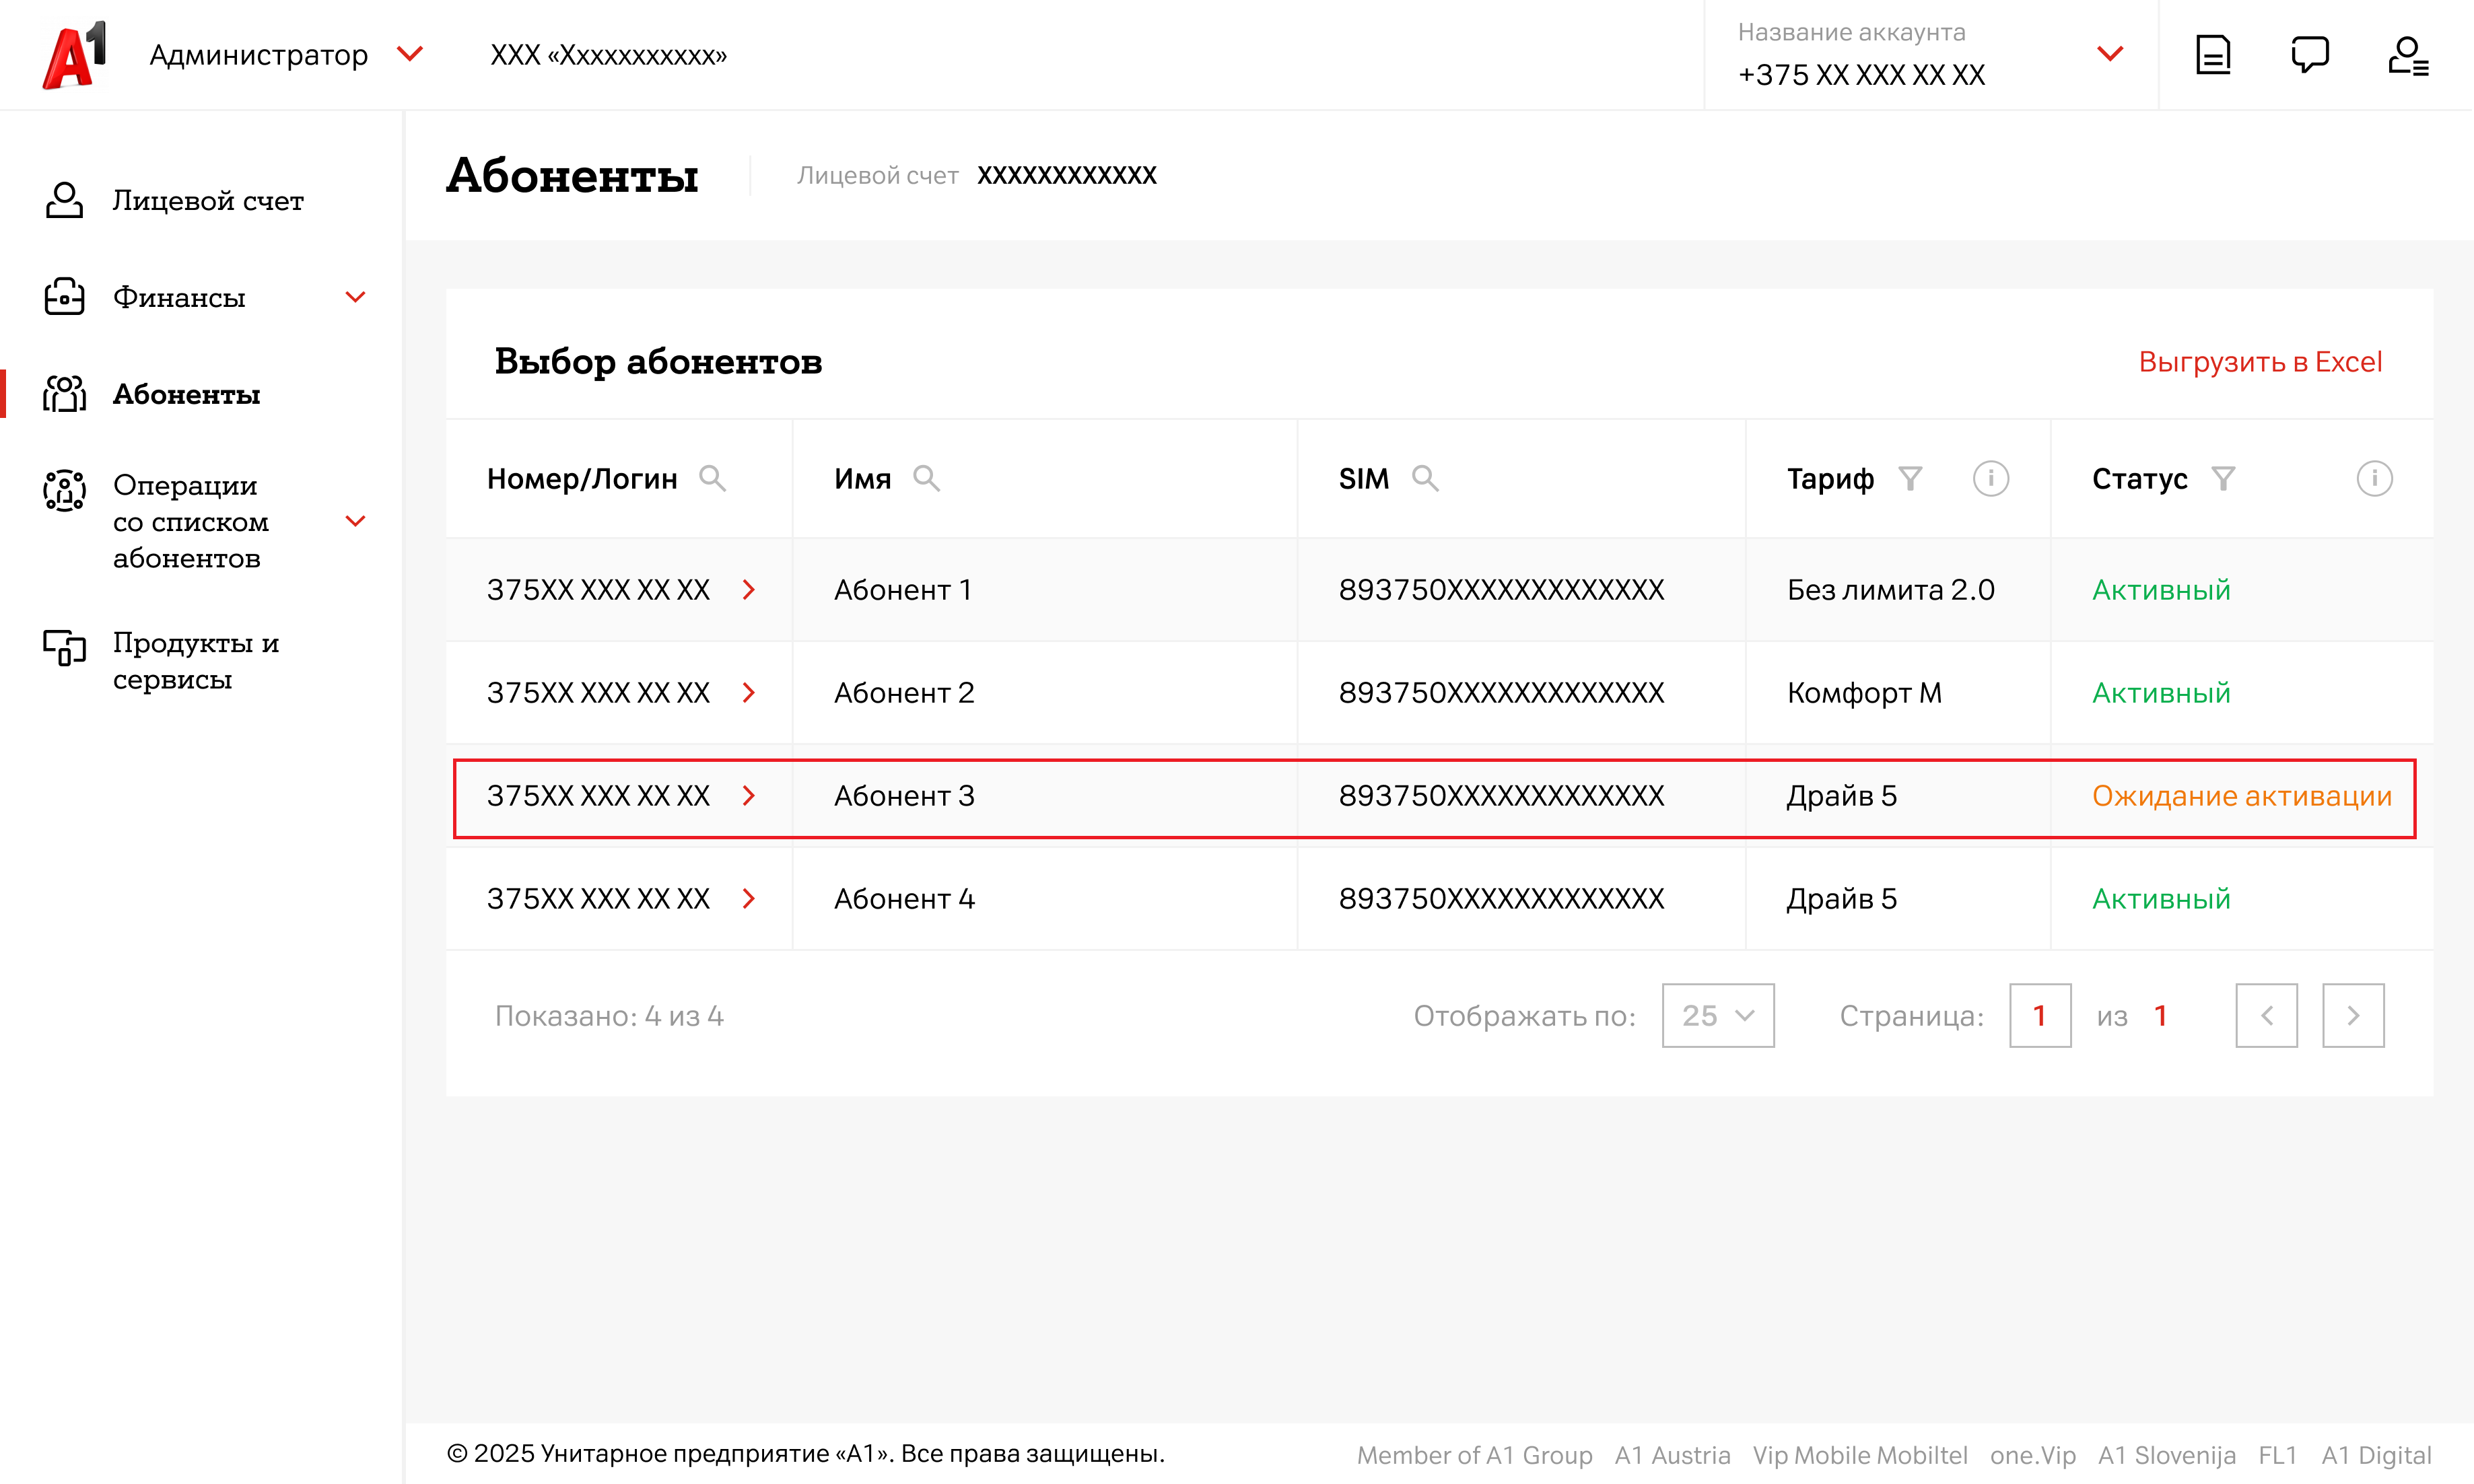Image resolution: width=2474 pixels, height=1484 pixels.
Task: Click the A1 logo
Action: tap(74, 55)
